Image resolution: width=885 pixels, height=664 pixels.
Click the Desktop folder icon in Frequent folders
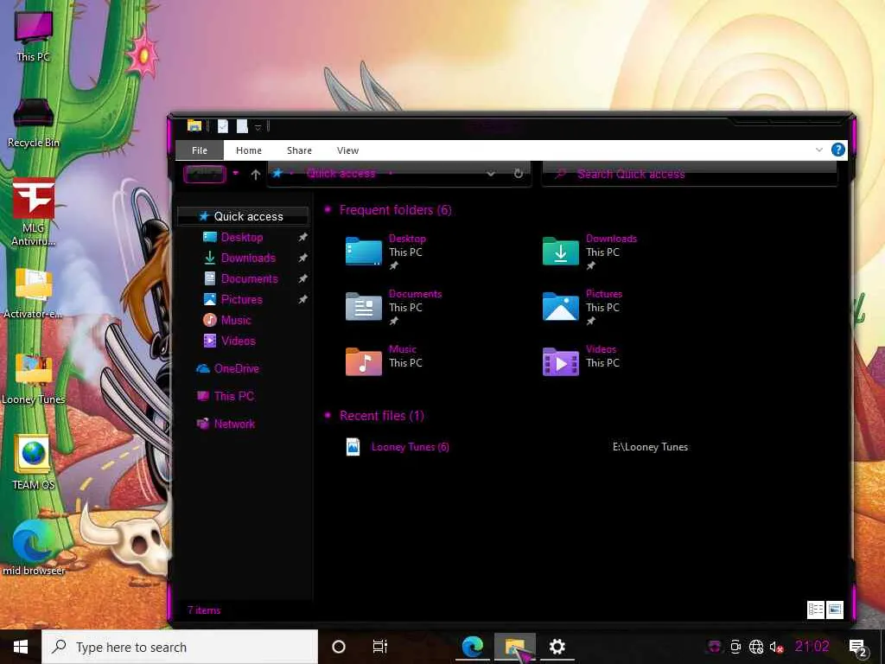364,252
